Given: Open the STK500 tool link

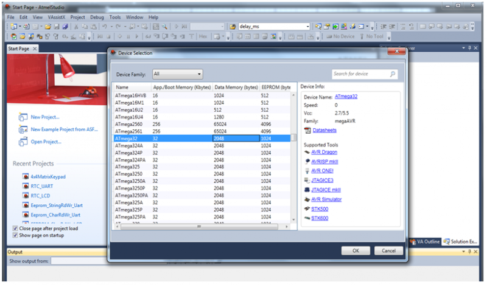Looking at the screenshot, I should 320,209.
